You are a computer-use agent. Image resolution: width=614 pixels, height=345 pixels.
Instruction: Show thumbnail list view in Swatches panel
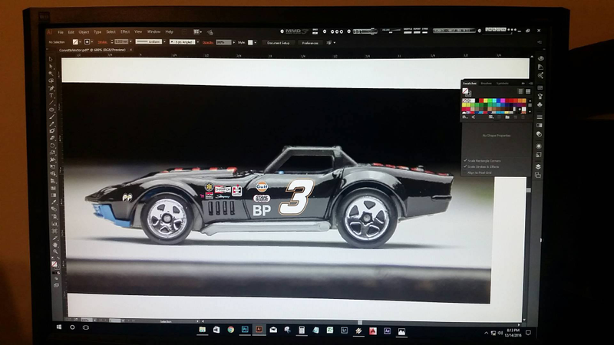click(x=520, y=91)
